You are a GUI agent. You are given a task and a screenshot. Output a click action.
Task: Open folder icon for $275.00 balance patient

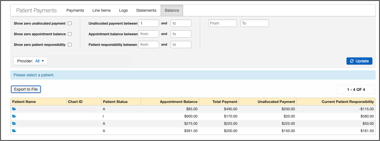click(14, 123)
